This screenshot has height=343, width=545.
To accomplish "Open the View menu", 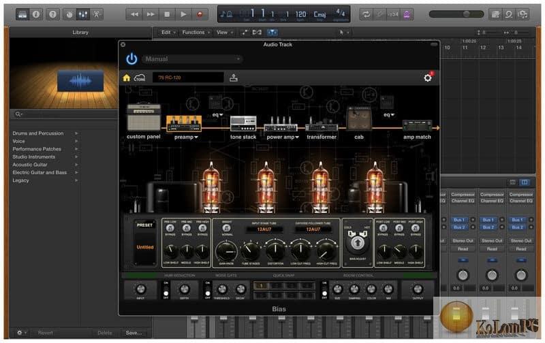I will (225, 32).
